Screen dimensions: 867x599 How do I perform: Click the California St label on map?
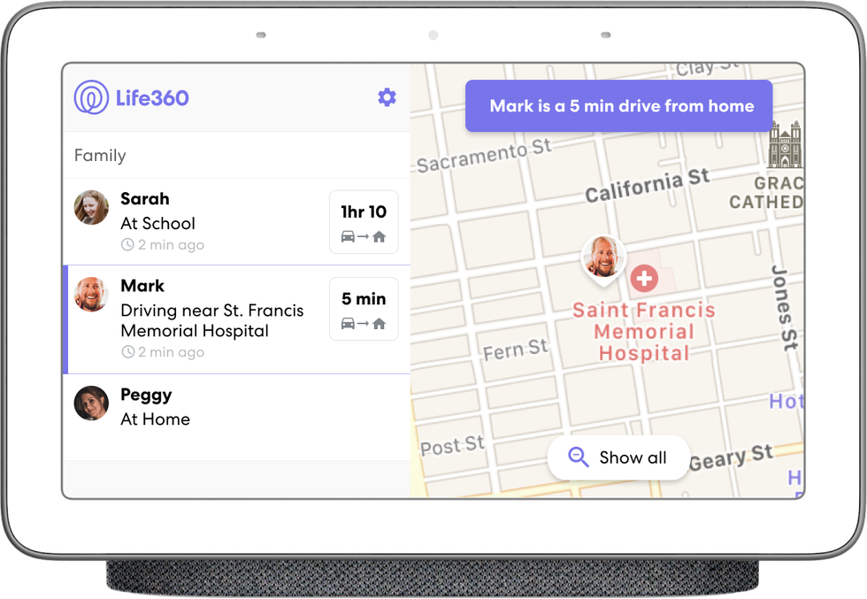(648, 184)
